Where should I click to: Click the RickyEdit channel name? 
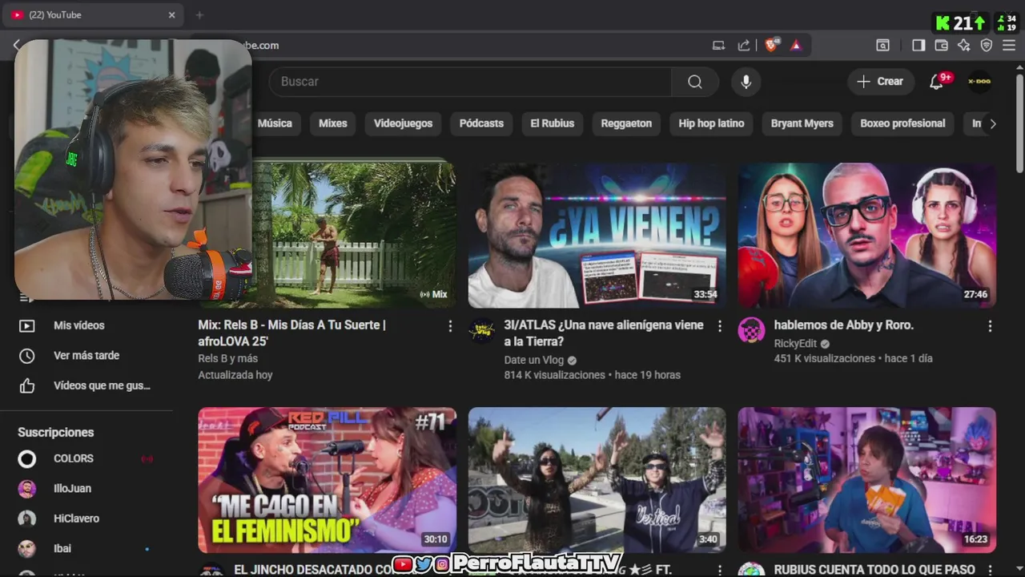click(794, 343)
